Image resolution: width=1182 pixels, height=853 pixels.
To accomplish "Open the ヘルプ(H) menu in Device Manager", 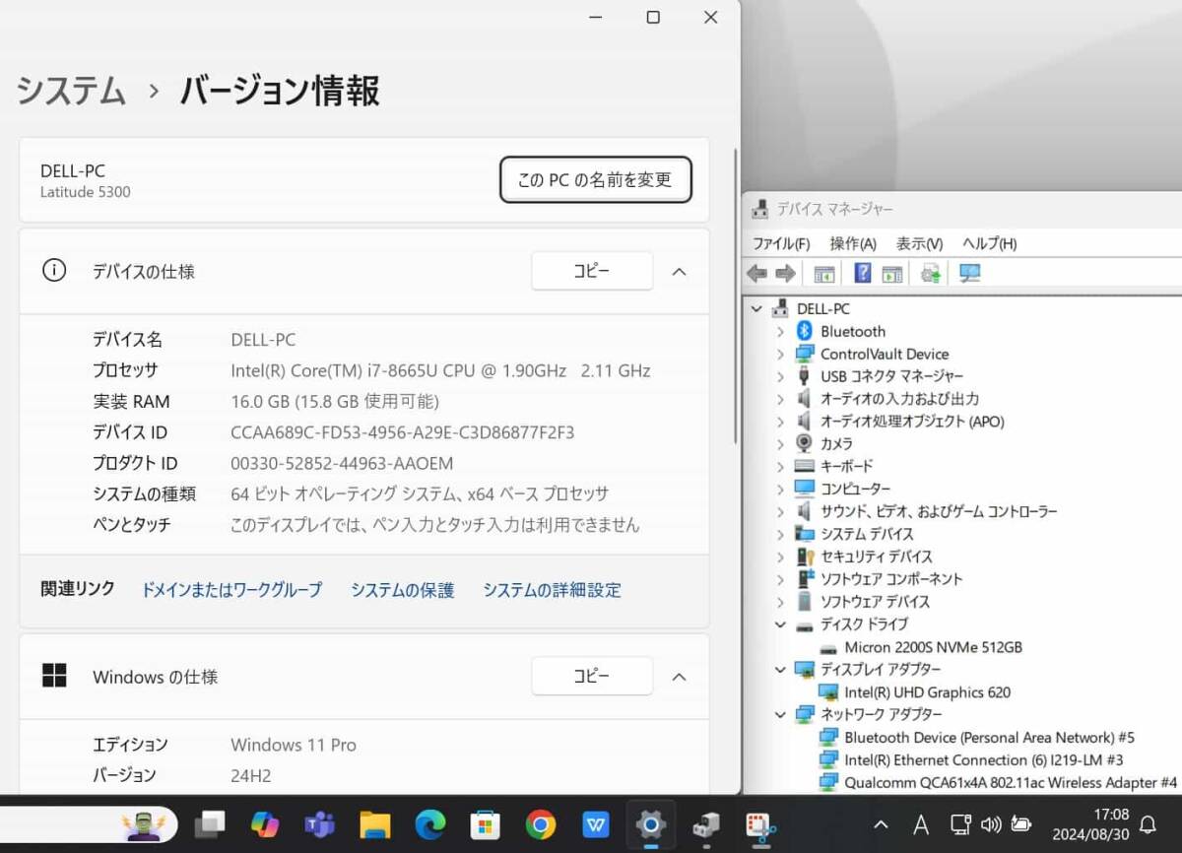I will click(x=989, y=243).
